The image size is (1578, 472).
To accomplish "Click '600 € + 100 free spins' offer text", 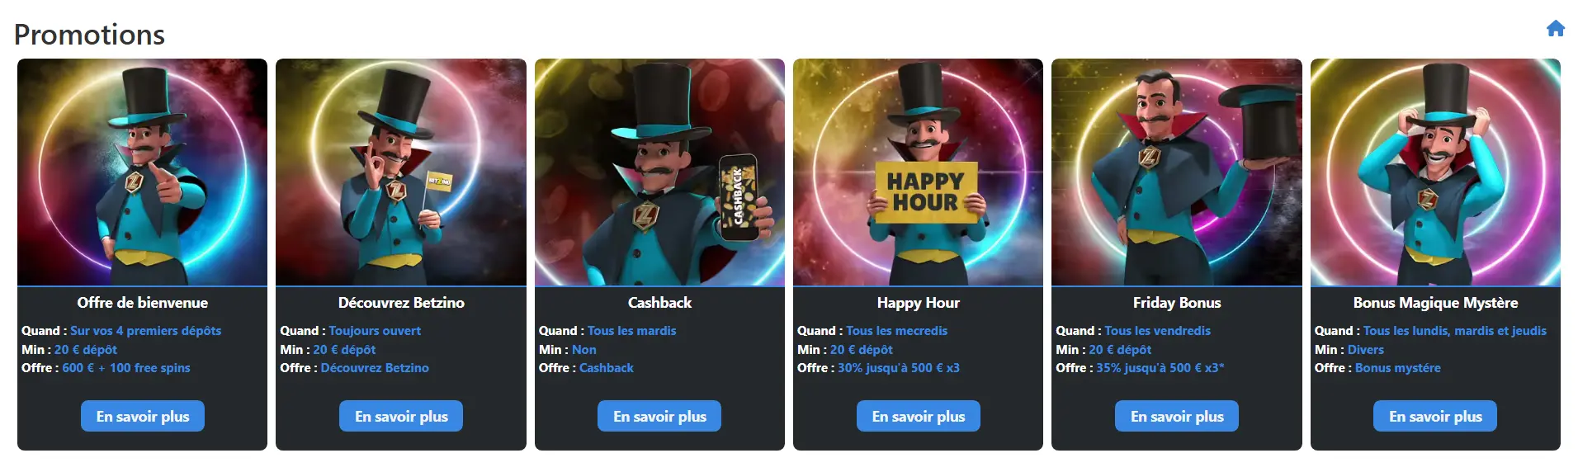I will pyautogui.click(x=126, y=368).
